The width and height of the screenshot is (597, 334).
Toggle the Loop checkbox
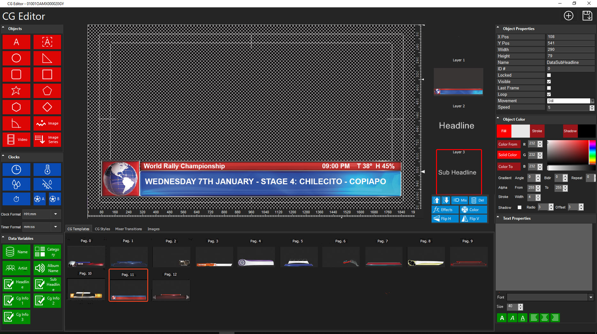click(549, 95)
